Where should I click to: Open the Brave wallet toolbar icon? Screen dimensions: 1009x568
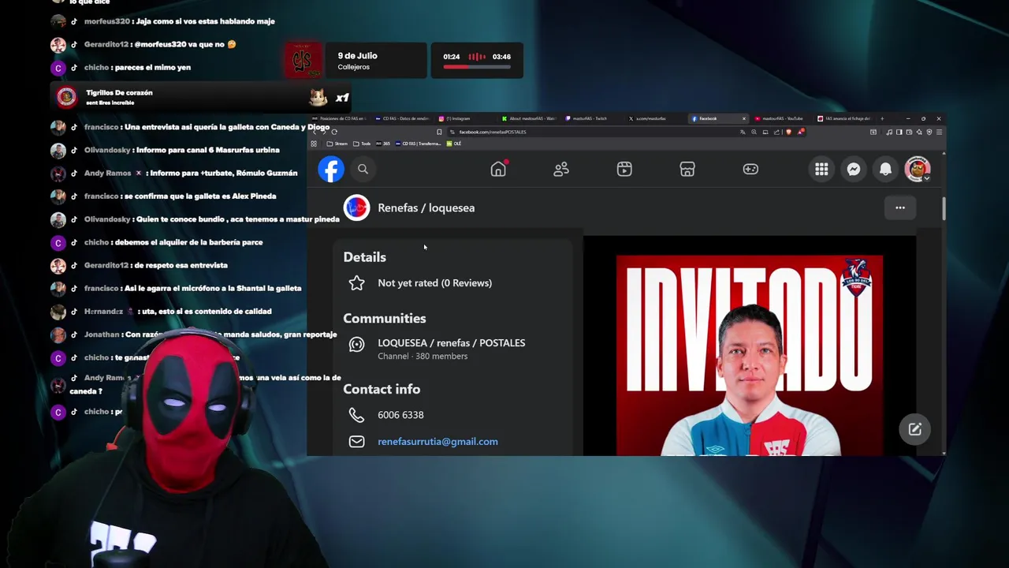coord(909,132)
